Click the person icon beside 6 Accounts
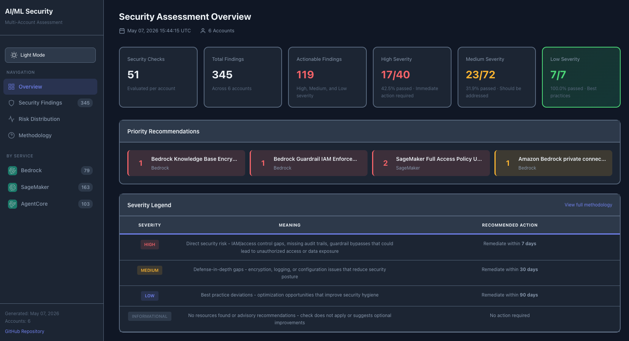 tap(203, 31)
